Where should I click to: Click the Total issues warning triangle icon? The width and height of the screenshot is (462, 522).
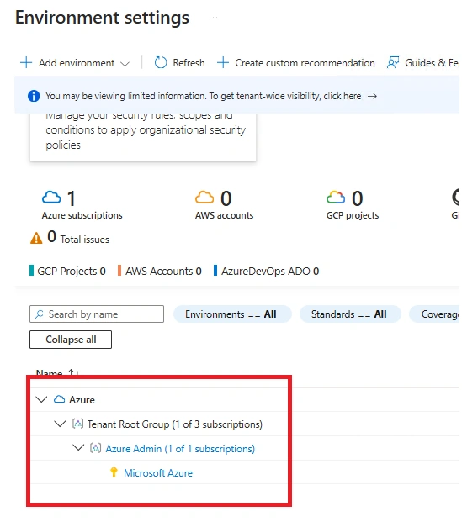pos(36,238)
